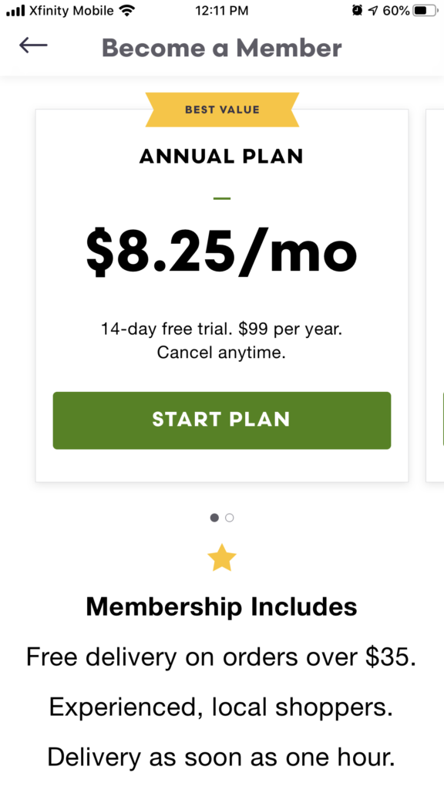Tap the battery indicator icon
The image size is (444, 790).
coord(425,10)
